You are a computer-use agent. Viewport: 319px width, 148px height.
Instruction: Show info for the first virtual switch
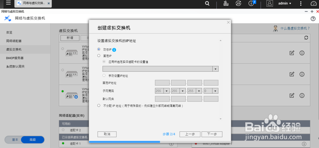pos(302,53)
